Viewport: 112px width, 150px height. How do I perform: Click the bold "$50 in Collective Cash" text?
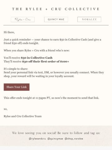click(37, 58)
